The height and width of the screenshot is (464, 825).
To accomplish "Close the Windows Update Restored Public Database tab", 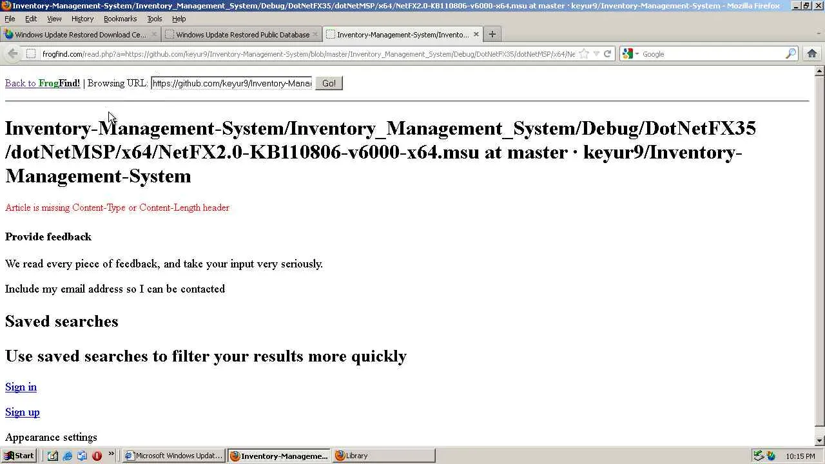I will 315,35.
